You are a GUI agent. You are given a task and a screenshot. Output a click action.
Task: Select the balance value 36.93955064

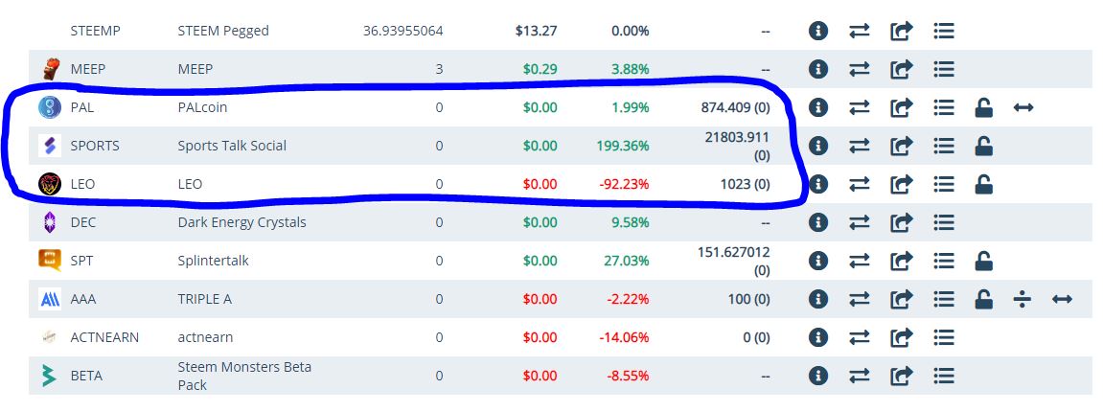pos(403,31)
